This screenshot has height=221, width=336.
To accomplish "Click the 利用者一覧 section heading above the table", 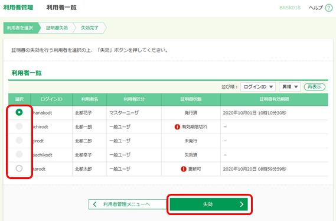I will tap(27, 73).
